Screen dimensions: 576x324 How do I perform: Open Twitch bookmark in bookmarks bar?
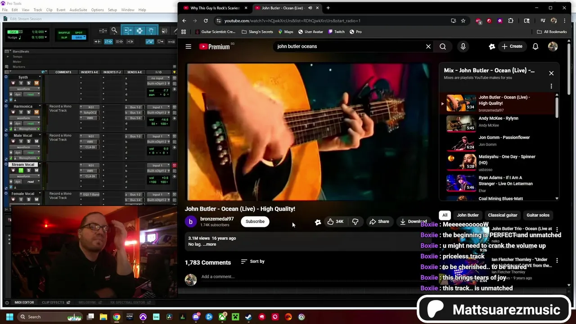[x=336, y=32]
